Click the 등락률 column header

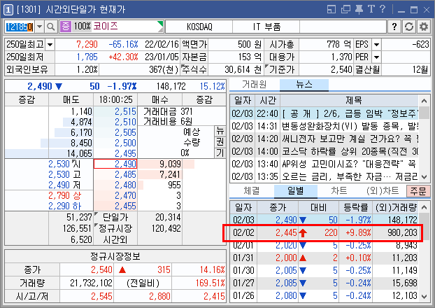coord(356,207)
